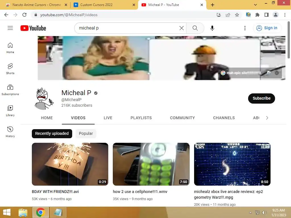Click the Chrome taskbar icon
This screenshot has width=291, height=218.
(x=41, y=212)
